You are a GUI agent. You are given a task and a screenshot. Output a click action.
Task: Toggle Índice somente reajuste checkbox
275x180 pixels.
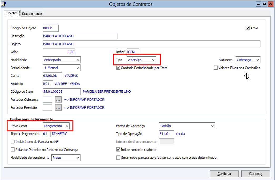pos(118,150)
